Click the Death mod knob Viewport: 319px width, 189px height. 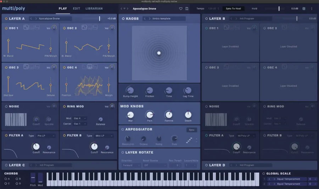(x=188, y=115)
